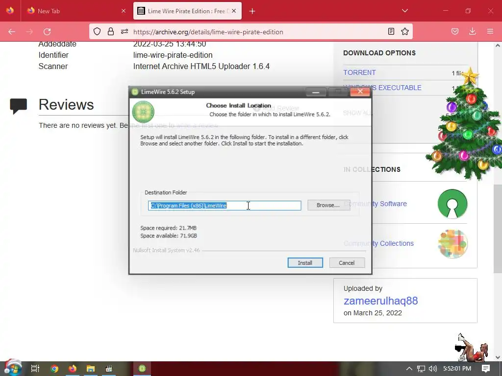Click the Space required: 21.7MB text
Image resolution: width=502 pixels, height=376 pixels.
click(169, 228)
